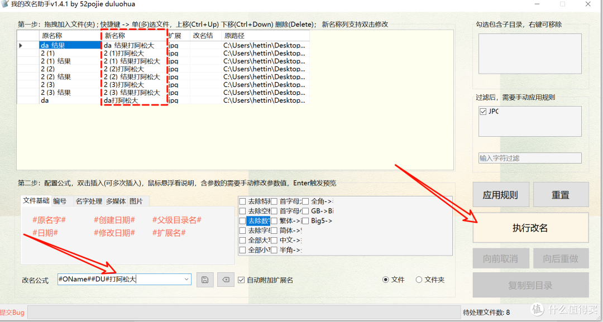Image resolution: width=603 pixels, height=322 pixels.
Task: Click the 原路径 column header
Action: 265,36
